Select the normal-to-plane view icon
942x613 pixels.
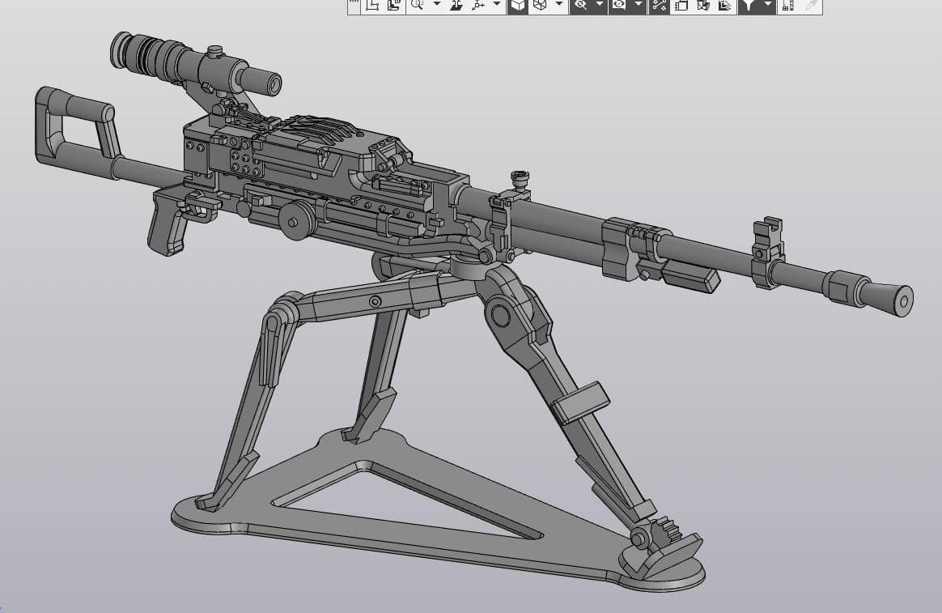tap(456, 6)
